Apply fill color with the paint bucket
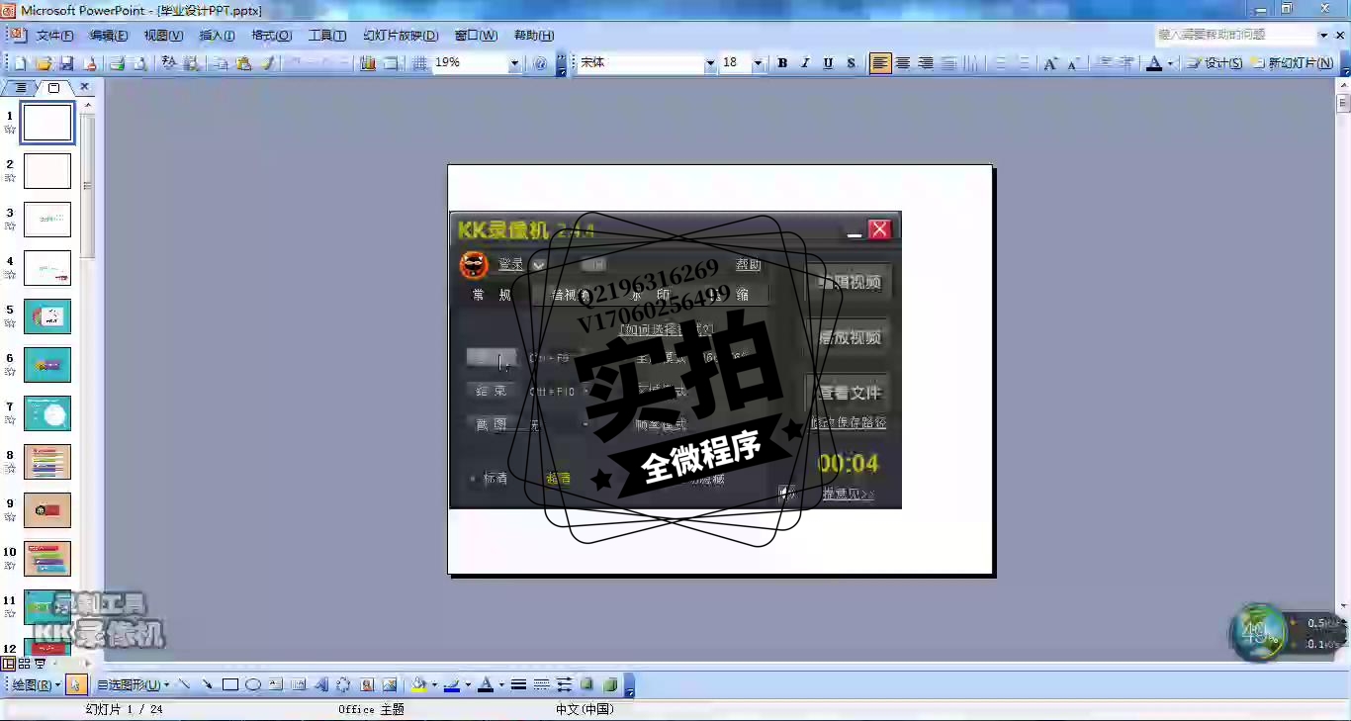Screen dimensions: 1351x721 [x=419, y=684]
